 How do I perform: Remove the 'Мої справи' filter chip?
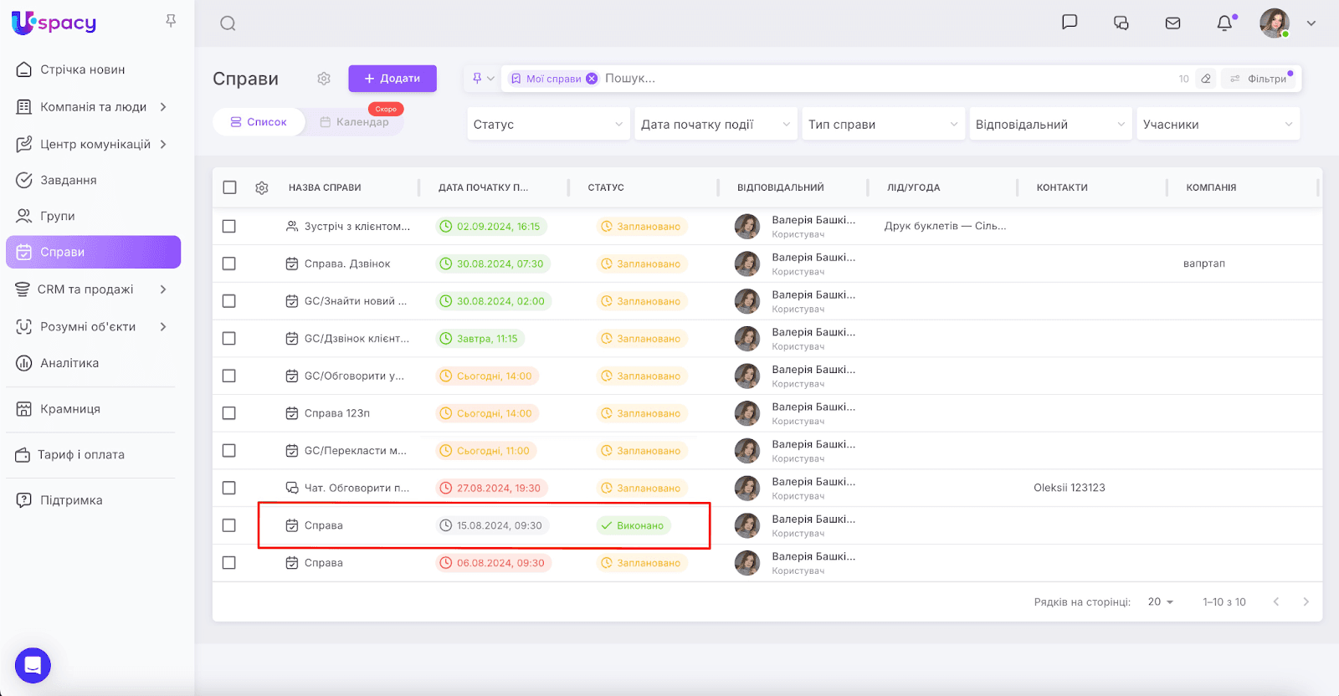pyautogui.click(x=592, y=79)
